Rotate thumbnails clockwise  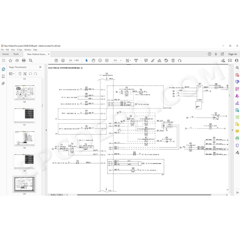click(x=36, y=74)
